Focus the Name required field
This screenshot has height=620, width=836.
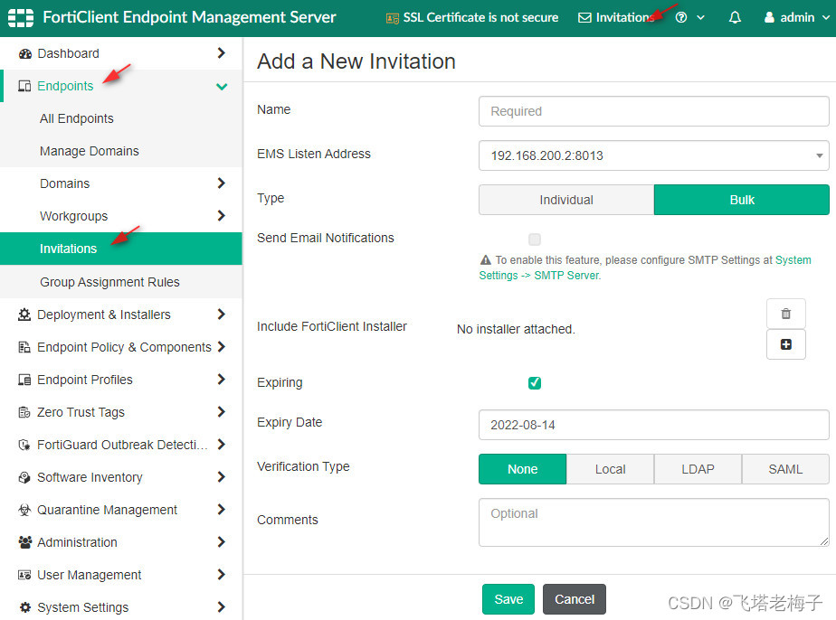(653, 111)
